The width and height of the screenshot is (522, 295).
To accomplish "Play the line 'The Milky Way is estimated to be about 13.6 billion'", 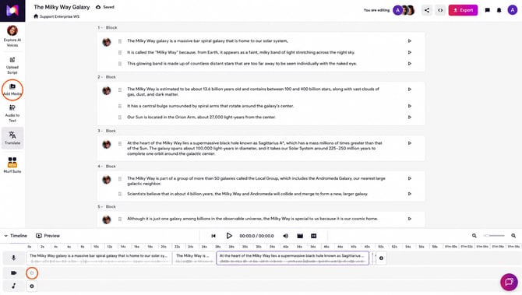I will 410,90.
